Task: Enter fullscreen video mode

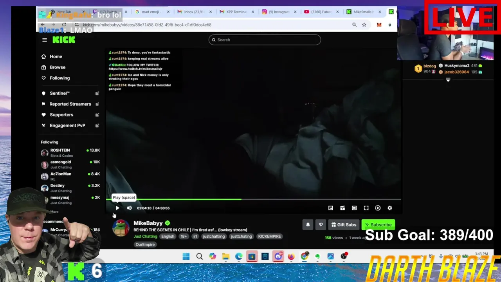Action: pos(366,208)
